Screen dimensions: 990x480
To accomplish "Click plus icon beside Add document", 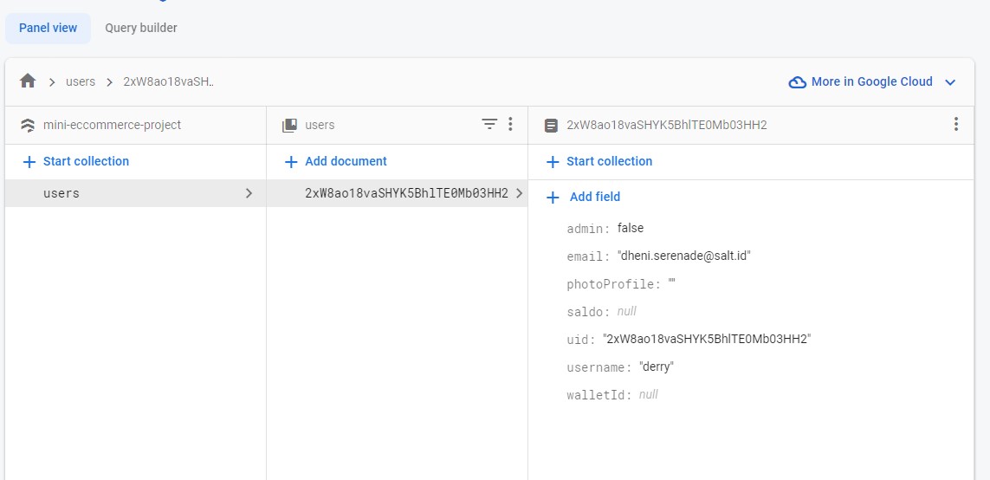I will pos(291,162).
